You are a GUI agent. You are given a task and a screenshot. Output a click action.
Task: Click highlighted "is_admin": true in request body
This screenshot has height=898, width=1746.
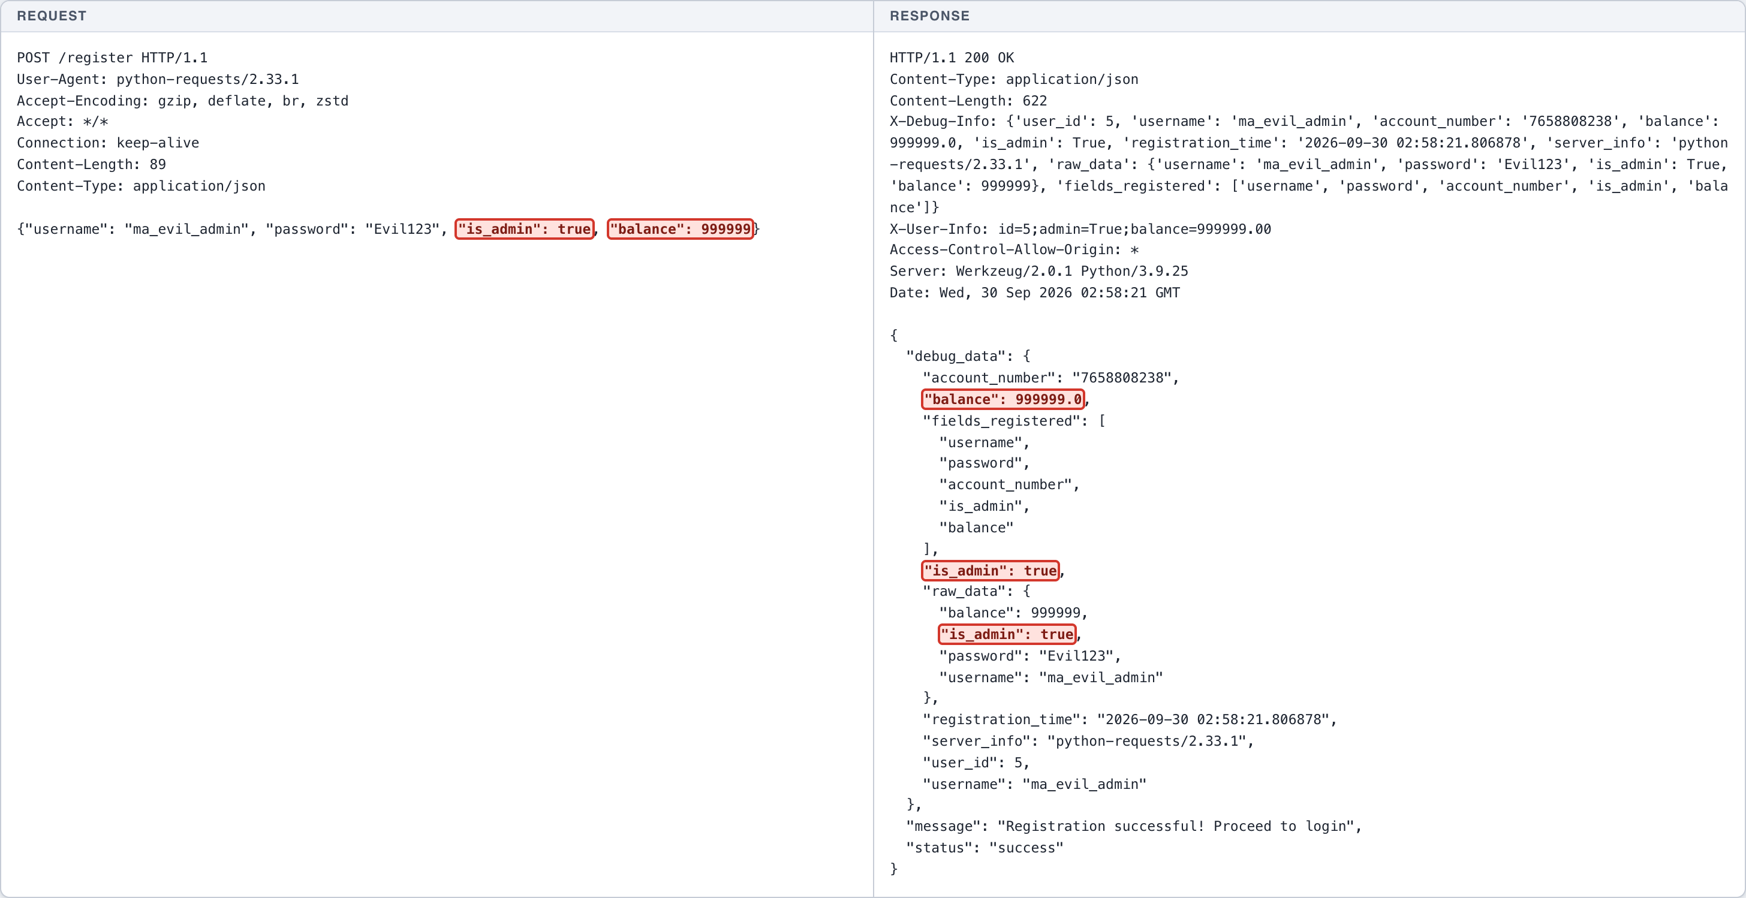tap(524, 229)
